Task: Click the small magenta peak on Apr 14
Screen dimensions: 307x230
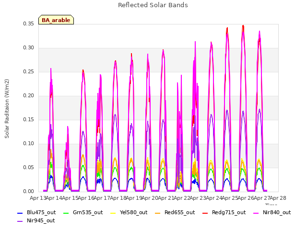Action: pos(68,127)
